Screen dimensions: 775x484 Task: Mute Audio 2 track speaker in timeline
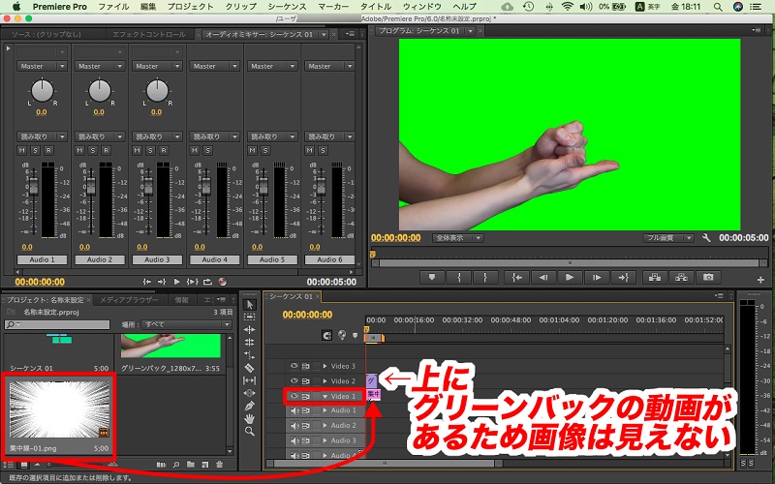click(x=294, y=425)
